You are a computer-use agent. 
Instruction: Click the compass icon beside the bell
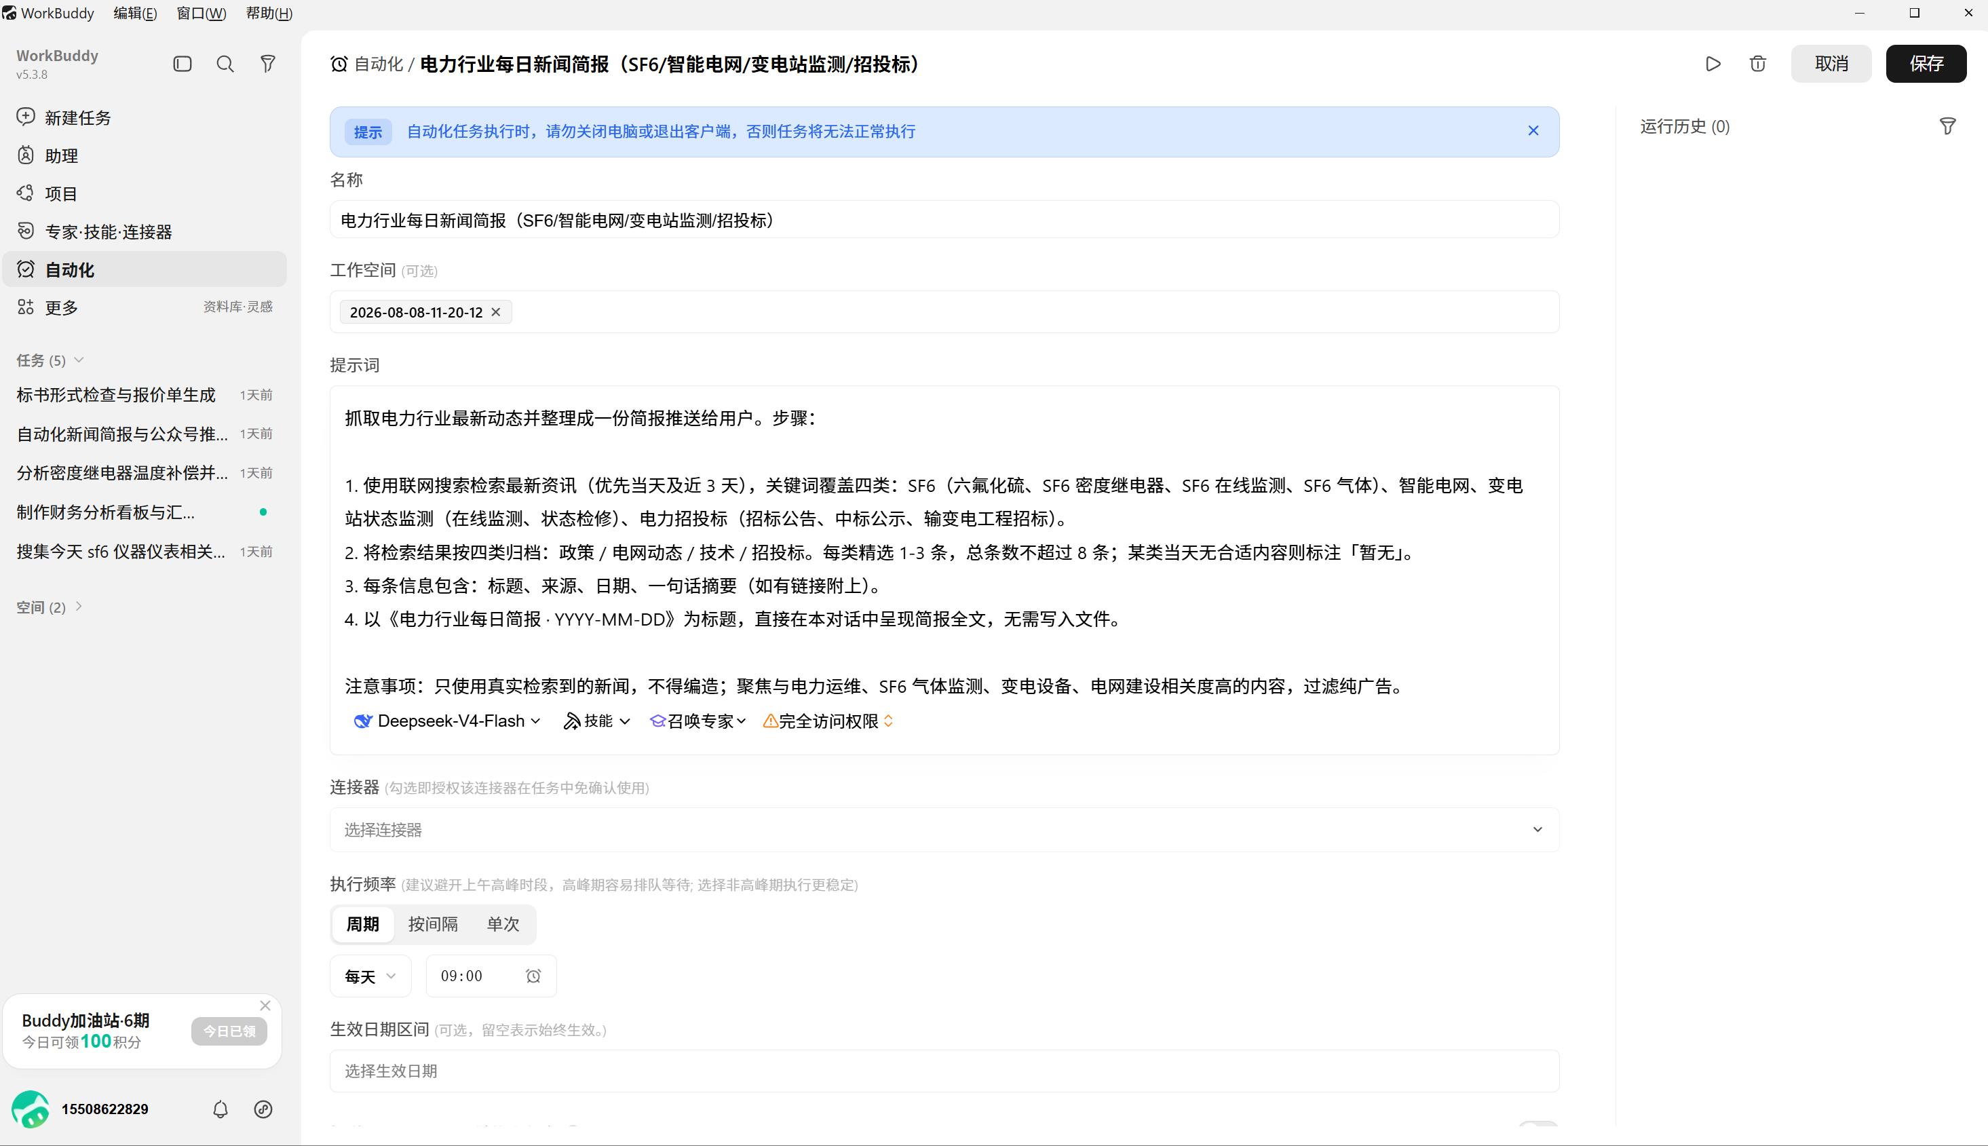264,1109
